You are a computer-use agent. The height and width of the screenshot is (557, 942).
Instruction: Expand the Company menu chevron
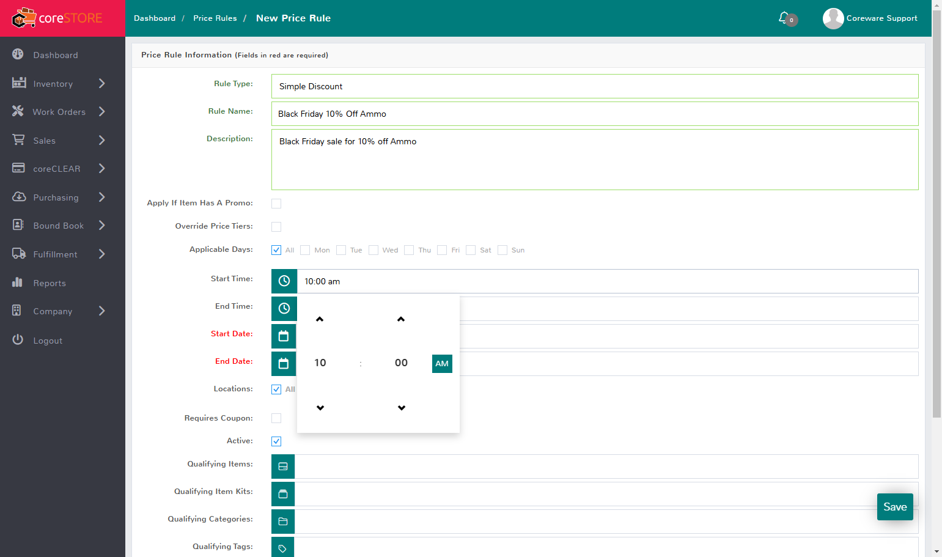point(102,311)
